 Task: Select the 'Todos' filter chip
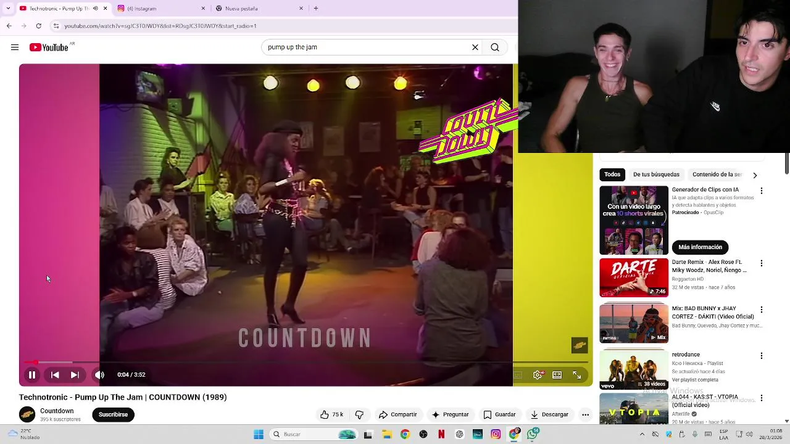612,175
